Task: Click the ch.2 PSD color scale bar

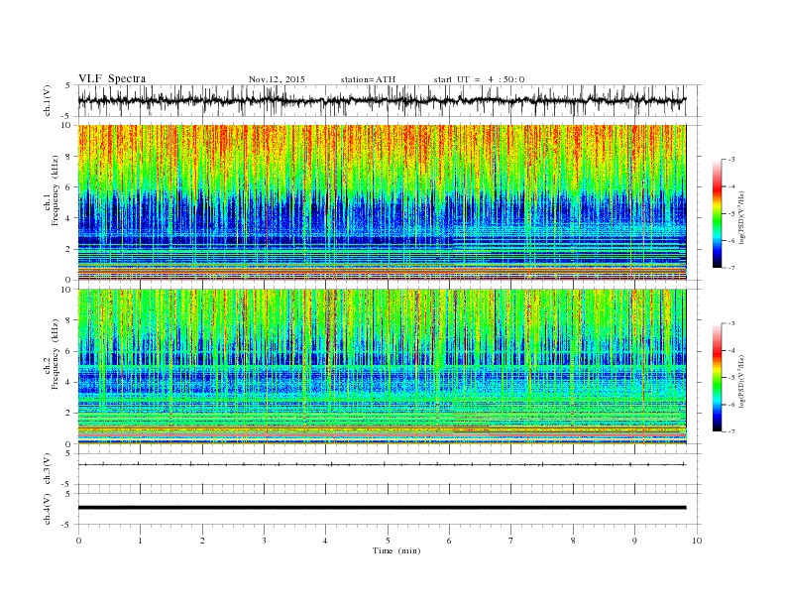Action: (717, 377)
